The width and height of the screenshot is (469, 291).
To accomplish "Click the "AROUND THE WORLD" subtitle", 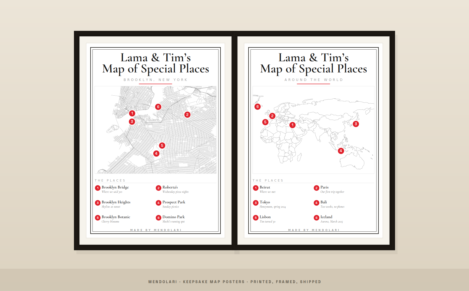I will tap(314, 80).
